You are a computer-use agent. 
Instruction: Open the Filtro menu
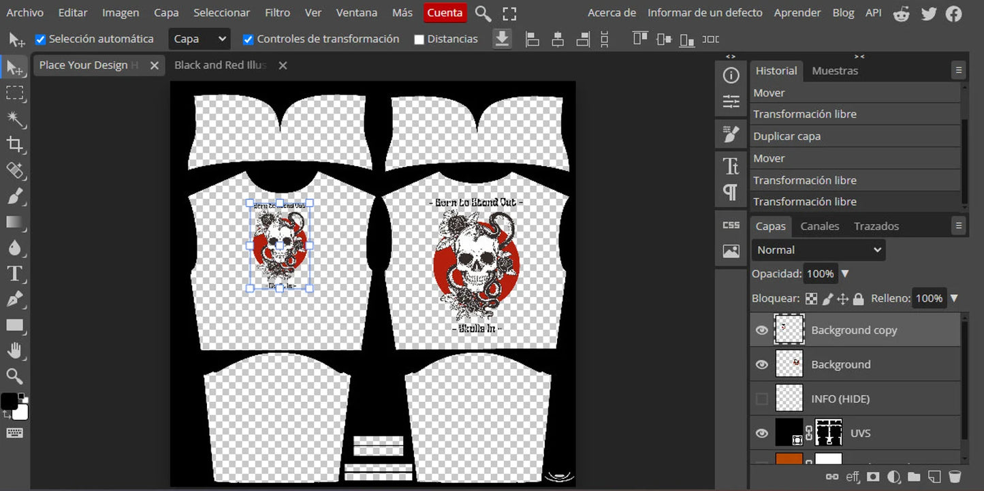click(x=277, y=13)
